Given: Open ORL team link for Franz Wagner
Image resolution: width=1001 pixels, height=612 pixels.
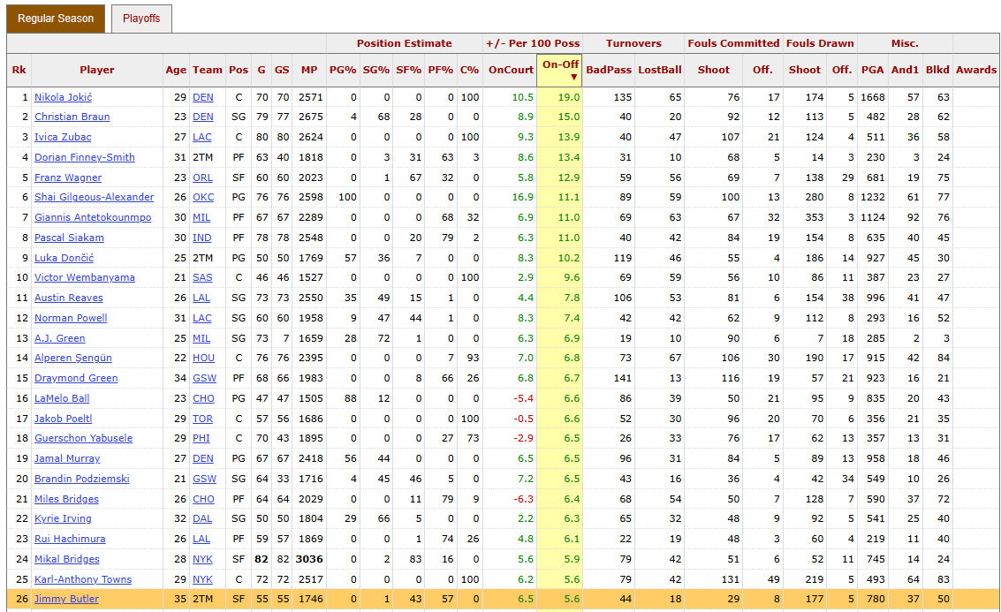Looking at the screenshot, I should 202,178.
